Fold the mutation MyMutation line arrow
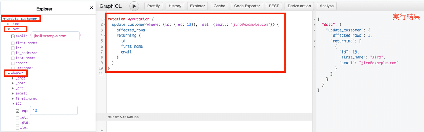Viewport: 424px width, 132px height. 105,19
